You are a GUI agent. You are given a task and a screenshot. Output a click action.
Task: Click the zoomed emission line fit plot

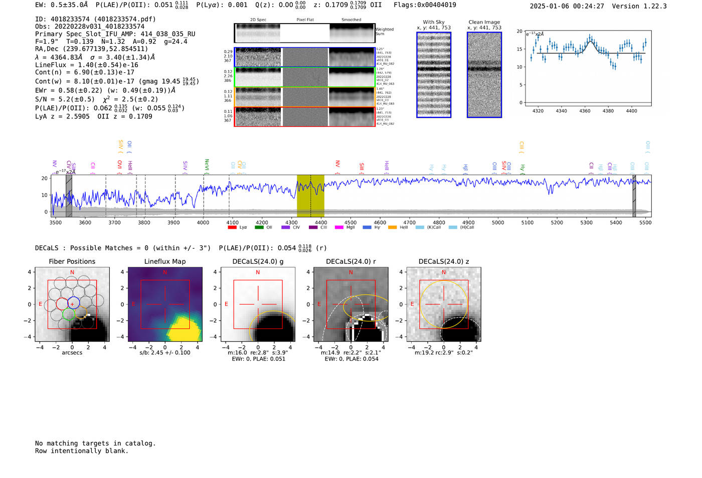pyautogui.click(x=588, y=68)
